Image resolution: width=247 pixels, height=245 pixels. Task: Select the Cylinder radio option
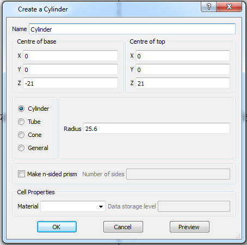coord(21,109)
